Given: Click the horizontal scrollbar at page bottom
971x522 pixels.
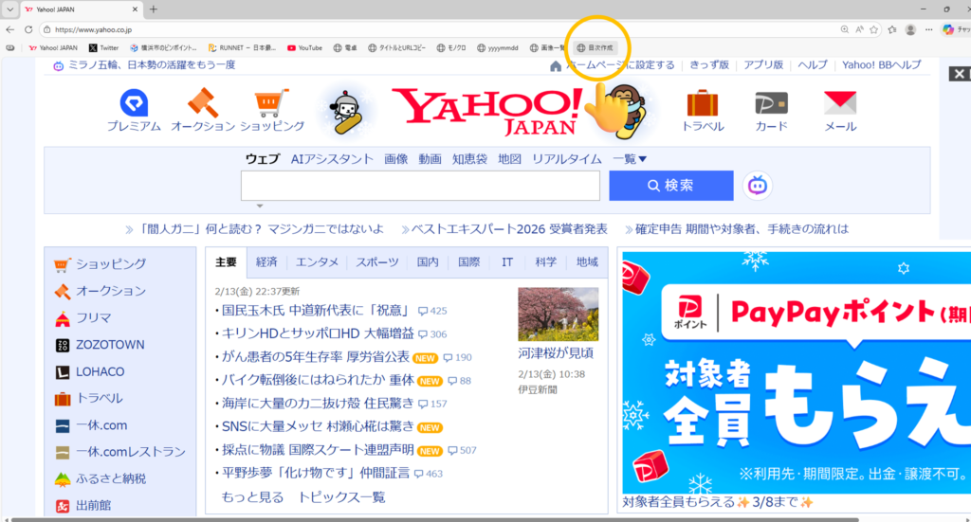Looking at the screenshot, I should point(427,518).
